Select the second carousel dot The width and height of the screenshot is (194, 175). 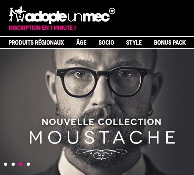13,164
